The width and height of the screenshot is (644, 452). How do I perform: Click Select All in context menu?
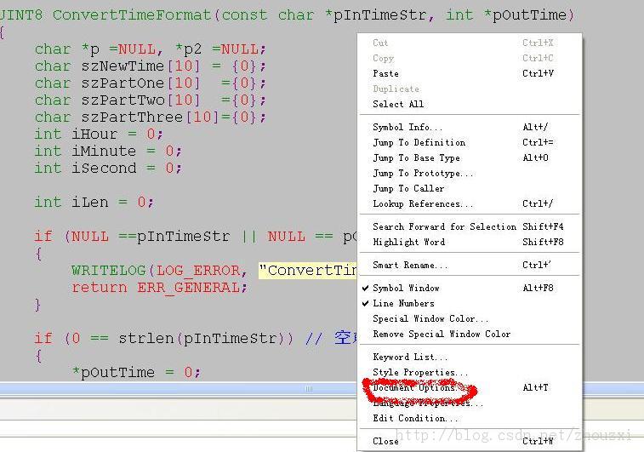click(x=469, y=104)
